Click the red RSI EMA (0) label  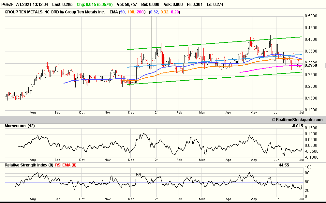tap(66, 165)
